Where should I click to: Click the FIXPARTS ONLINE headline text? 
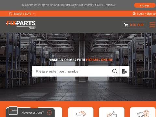click(99, 60)
